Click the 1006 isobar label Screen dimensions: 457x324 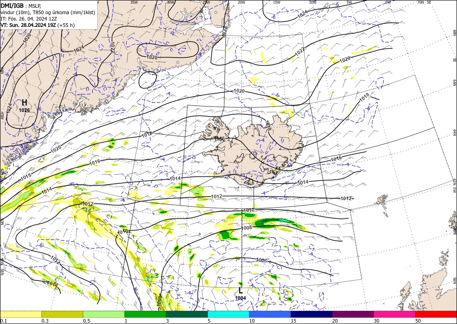pos(261,260)
